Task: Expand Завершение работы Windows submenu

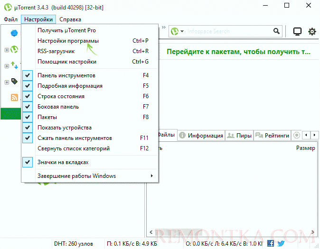Action: (90, 176)
